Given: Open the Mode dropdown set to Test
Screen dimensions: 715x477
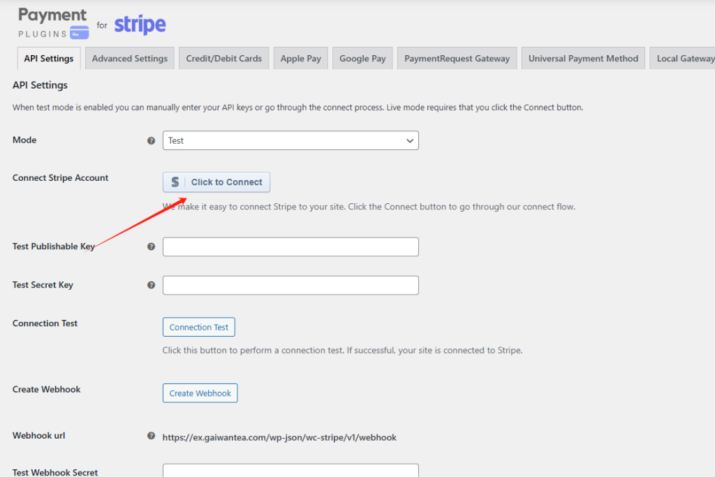Looking at the screenshot, I should (290, 140).
